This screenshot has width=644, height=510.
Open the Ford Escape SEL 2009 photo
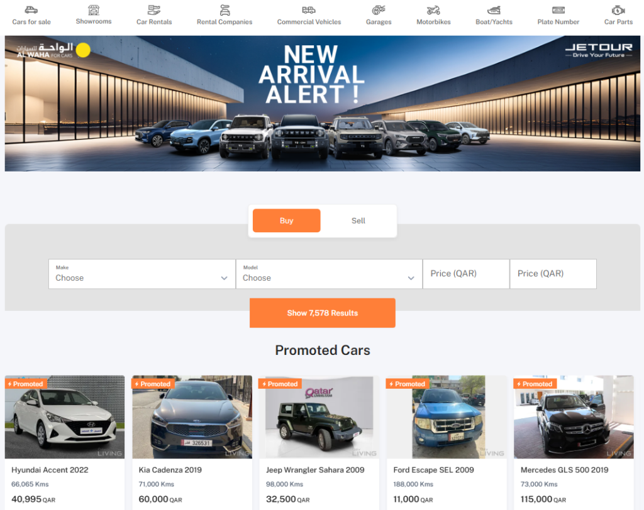pyautogui.click(x=447, y=417)
